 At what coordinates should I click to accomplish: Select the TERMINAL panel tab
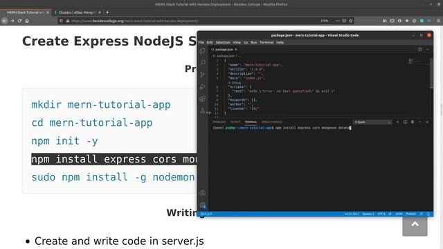(251, 122)
